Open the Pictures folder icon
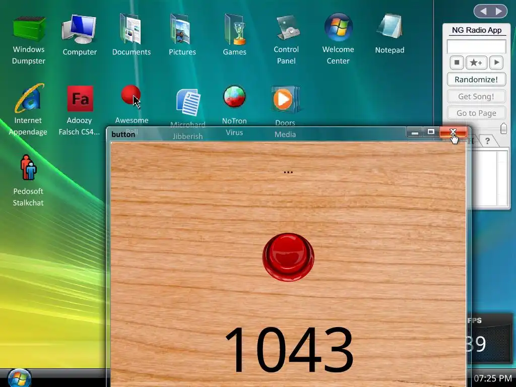Image resolution: width=516 pixels, height=387 pixels. [x=181, y=29]
